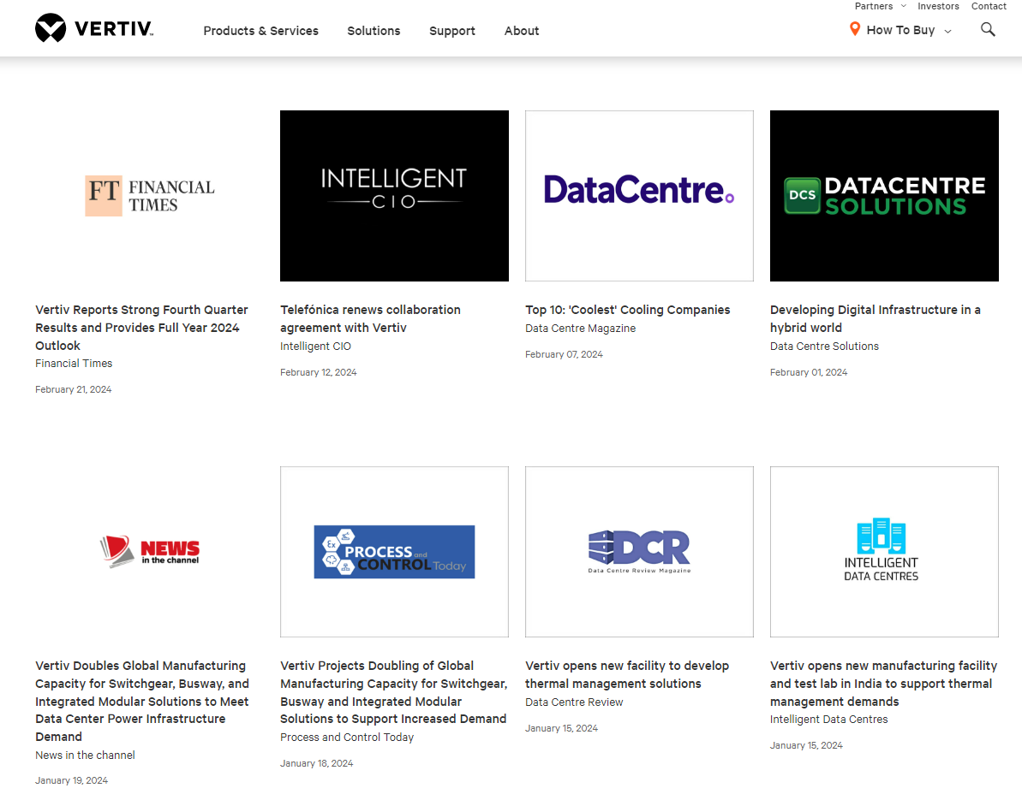The height and width of the screenshot is (800, 1022).
Task: Click 'Intelligent Data Centres' source label
Action: point(828,720)
